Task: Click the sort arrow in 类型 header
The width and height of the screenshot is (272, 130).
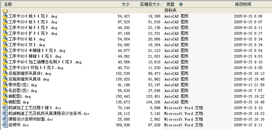Action: 181,4
